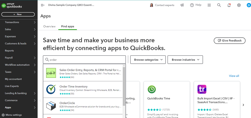This screenshot has width=251, height=118.
Task: Expand the Customers & leads chevron
Action: click(x=35, y=44)
